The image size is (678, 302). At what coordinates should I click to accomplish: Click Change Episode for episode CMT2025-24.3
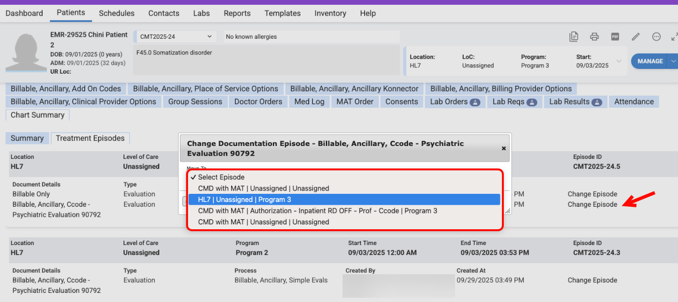coord(592,280)
